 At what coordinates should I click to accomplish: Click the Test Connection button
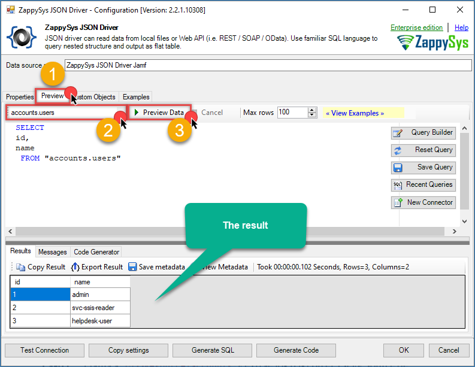[x=44, y=350]
